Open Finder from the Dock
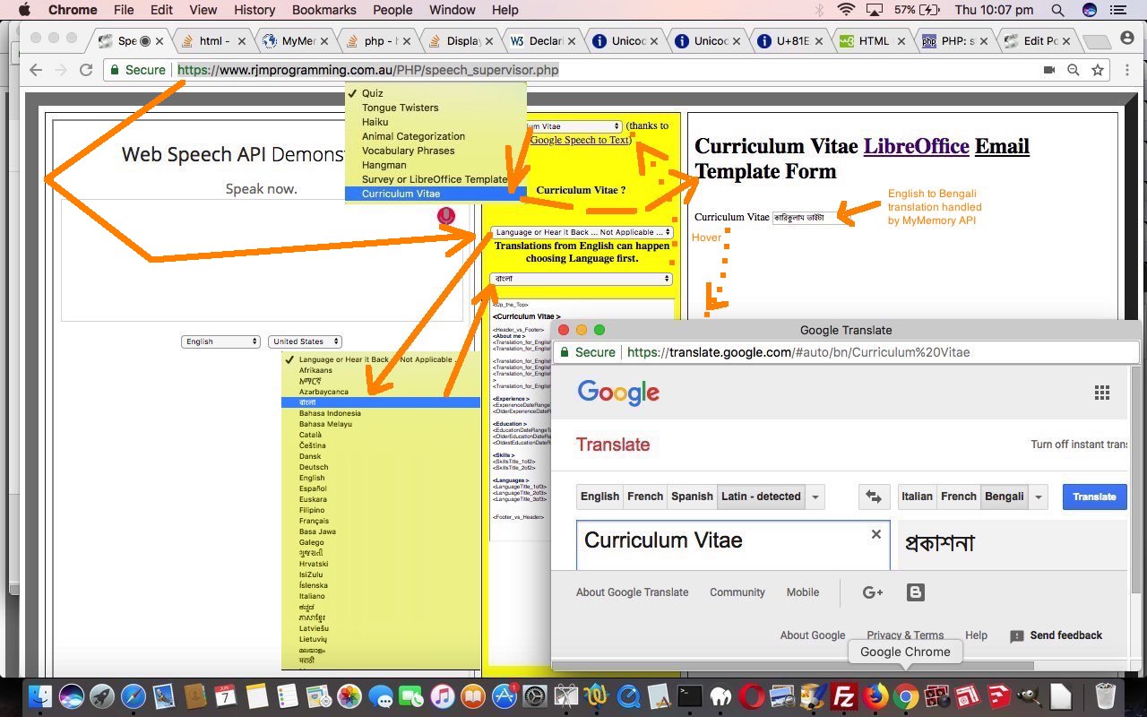The height and width of the screenshot is (717, 1147). point(40,696)
